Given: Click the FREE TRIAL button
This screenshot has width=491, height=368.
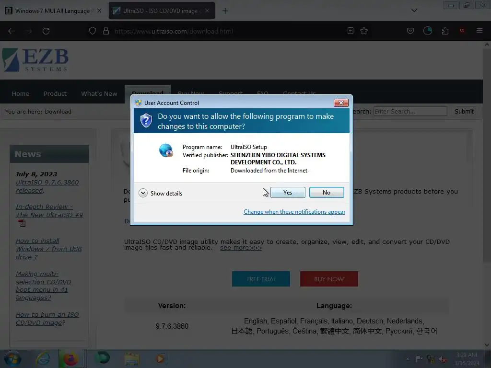Looking at the screenshot, I should click(261, 279).
